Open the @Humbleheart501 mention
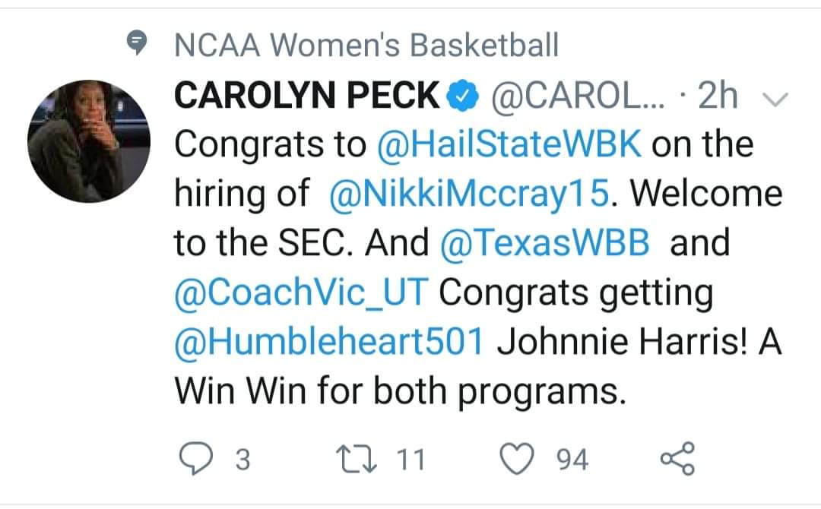 [328, 343]
